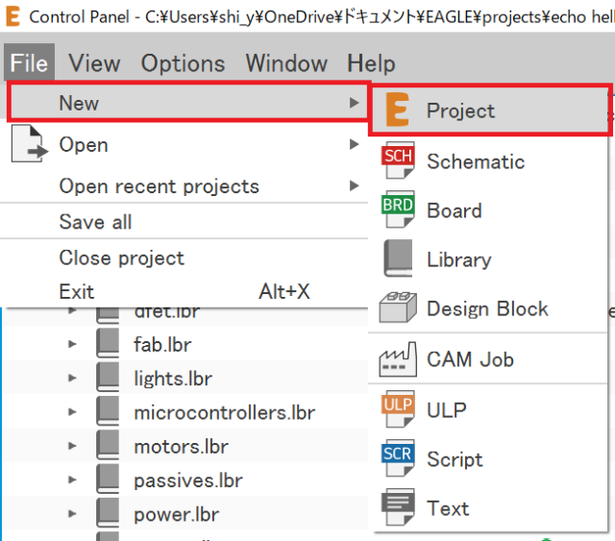Select the power.lbr entry

click(x=177, y=514)
